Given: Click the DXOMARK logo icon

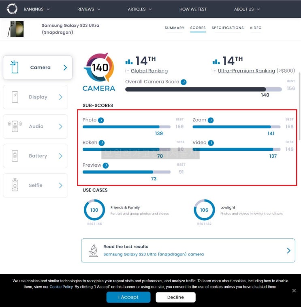Looking at the screenshot, I should 12,9.
